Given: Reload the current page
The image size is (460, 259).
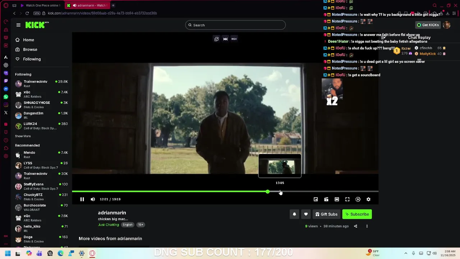Looking at the screenshot, I should (27, 13).
